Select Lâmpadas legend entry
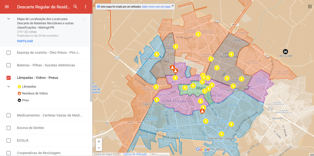The image size is (314, 156). pos(27,87)
